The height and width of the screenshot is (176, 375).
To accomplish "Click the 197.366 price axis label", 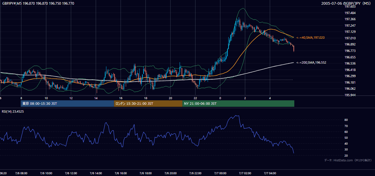I will [350, 19].
